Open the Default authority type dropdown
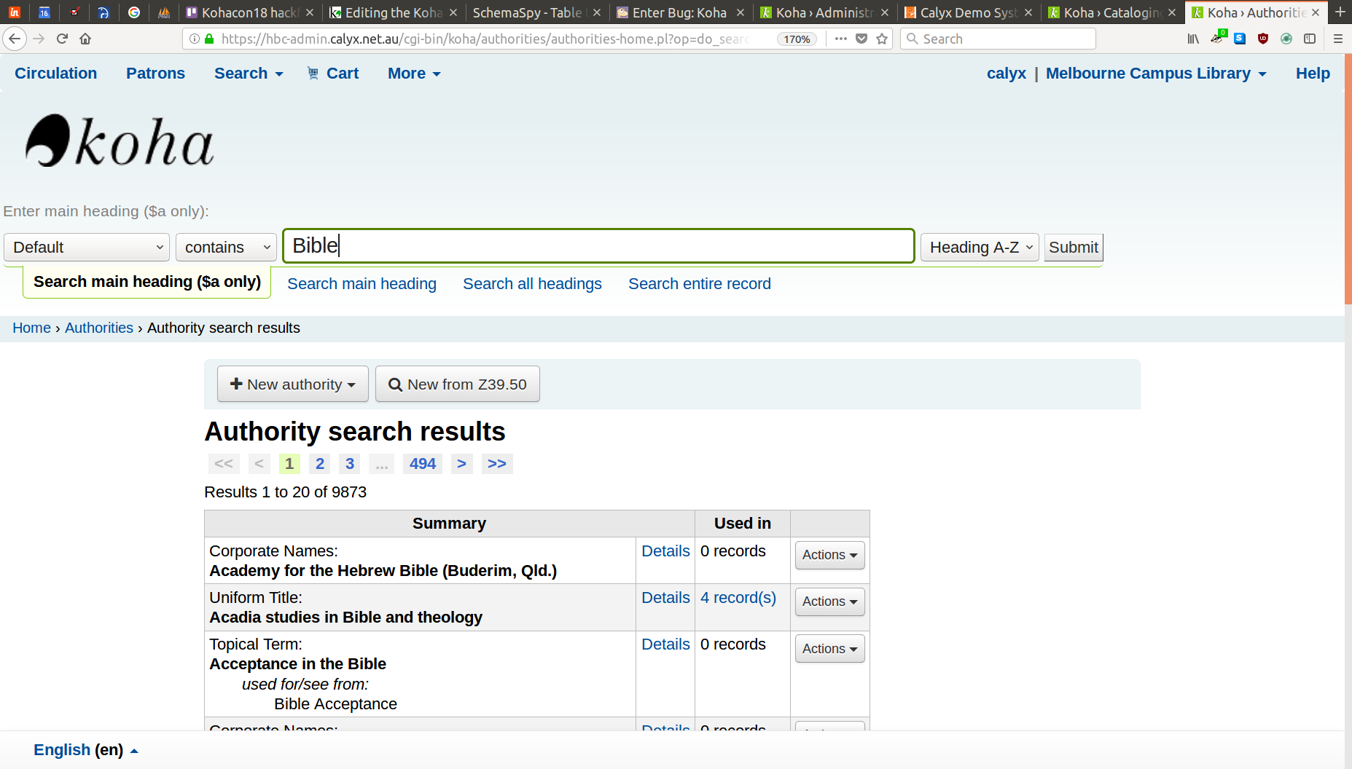The height and width of the screenshot is (769, 1352). coord(87,248)
